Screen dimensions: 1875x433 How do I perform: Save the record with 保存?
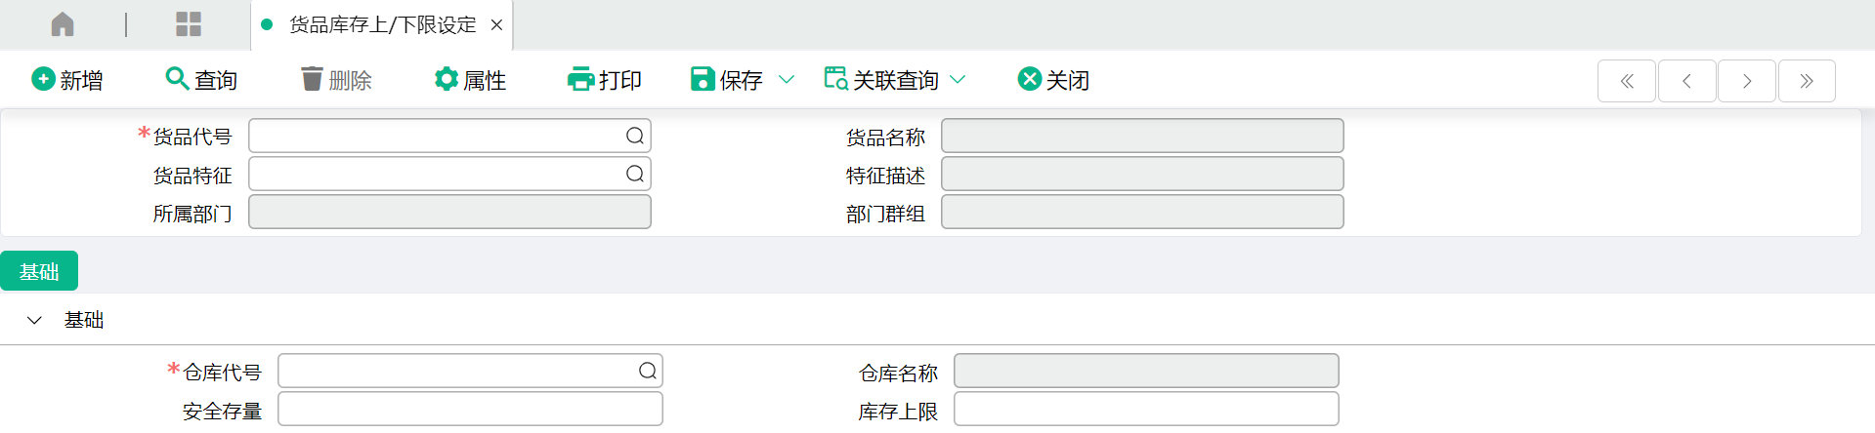pos(727,80)
